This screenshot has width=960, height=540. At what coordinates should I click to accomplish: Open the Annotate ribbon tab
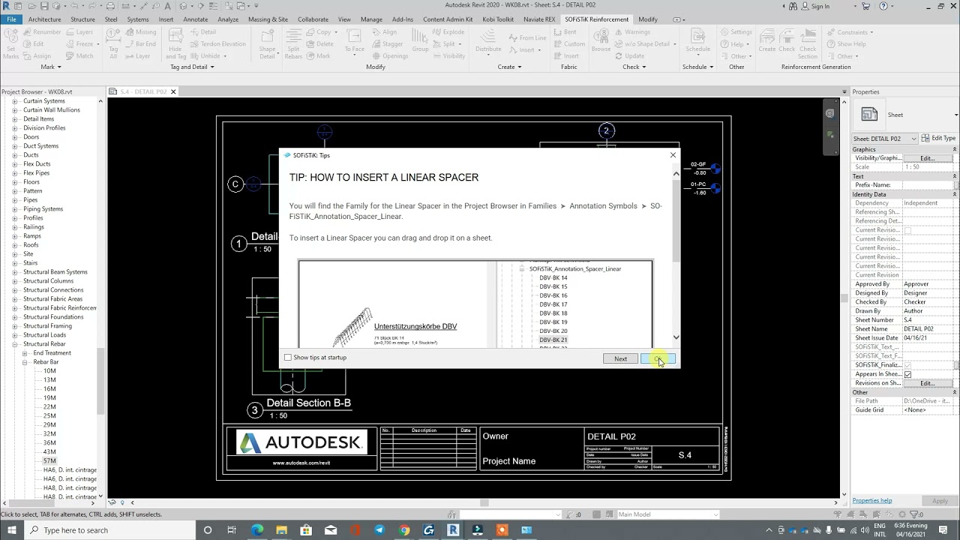(196, 19)
